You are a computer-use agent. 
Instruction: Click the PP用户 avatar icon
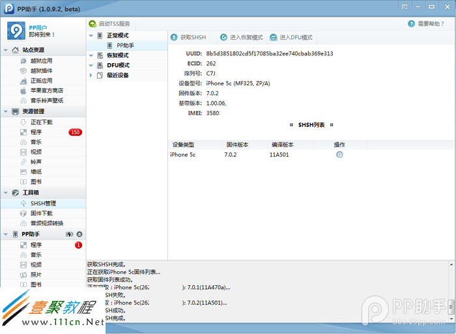[x=16, y=31]
